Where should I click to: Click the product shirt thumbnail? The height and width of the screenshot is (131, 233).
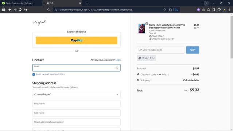tap(141, 28)
